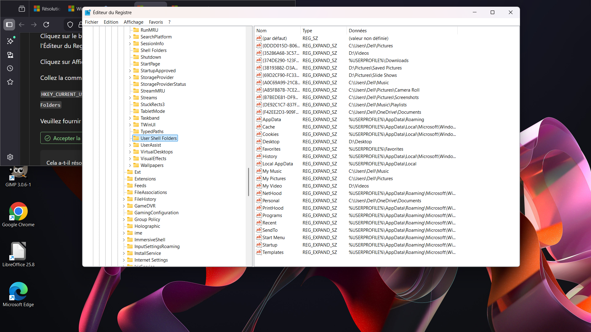Expand the VirtualDesktops key
The image size is (591, 332).
point(130,152)
